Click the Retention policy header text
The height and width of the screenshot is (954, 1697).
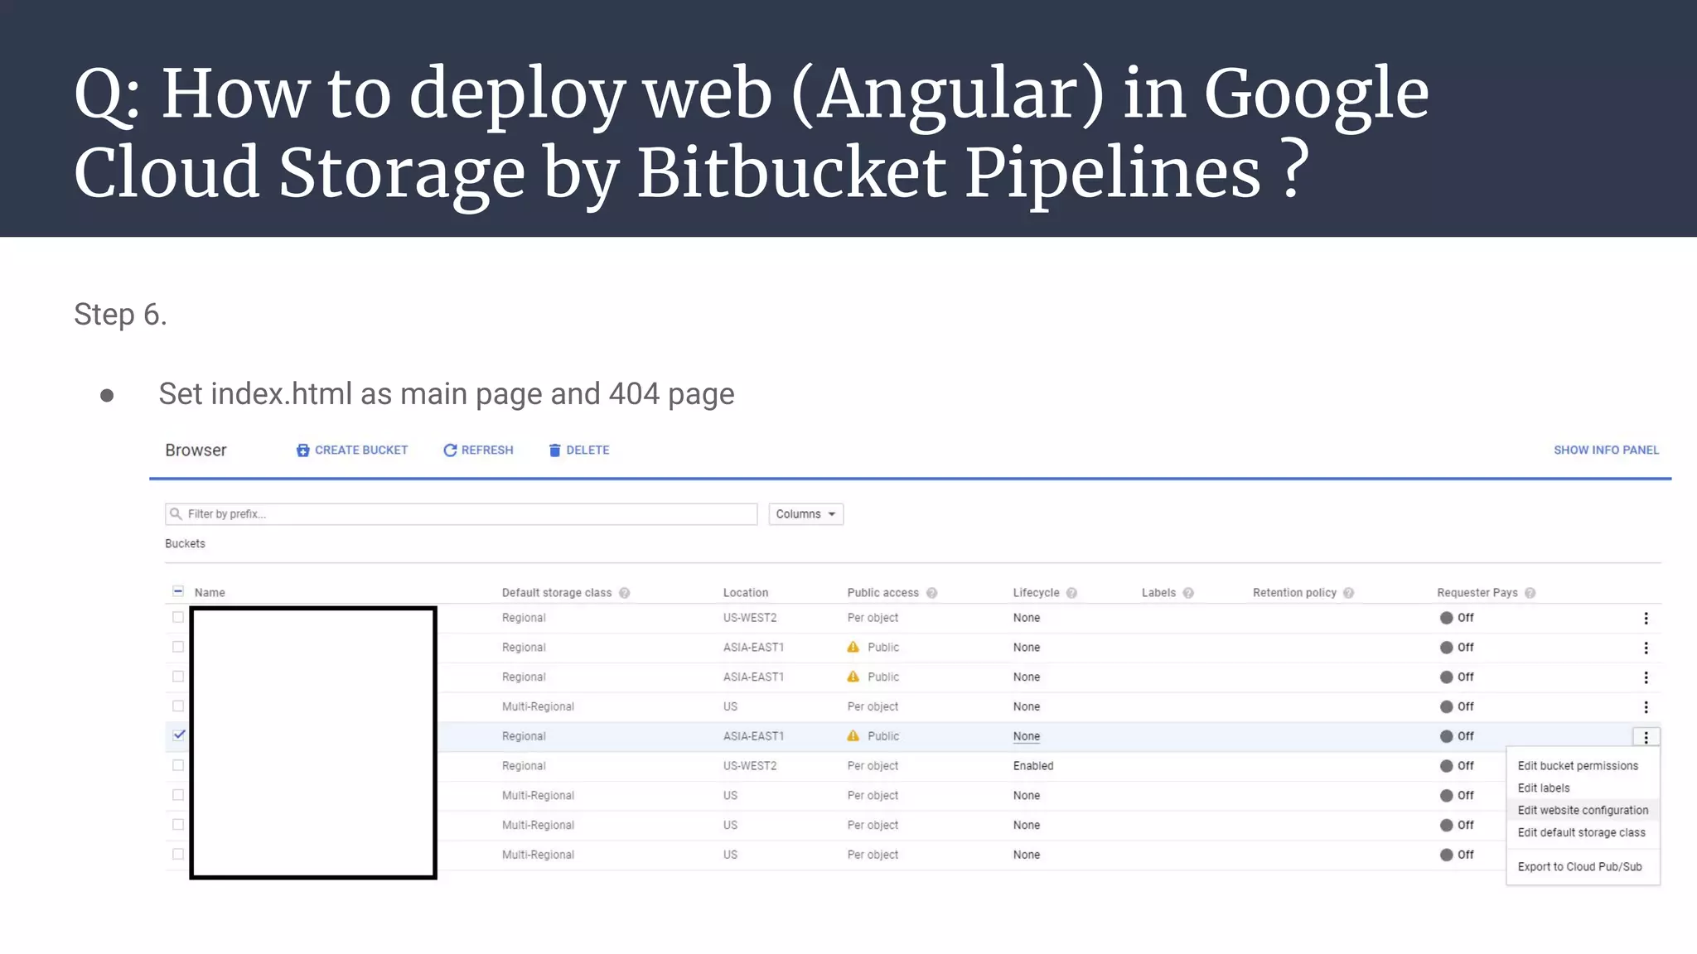1294,593
